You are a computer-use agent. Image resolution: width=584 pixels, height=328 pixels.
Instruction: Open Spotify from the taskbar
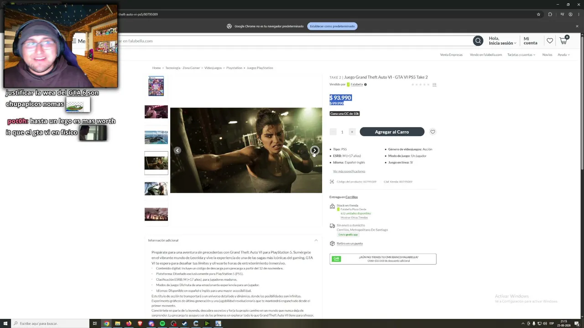point(162,323)
